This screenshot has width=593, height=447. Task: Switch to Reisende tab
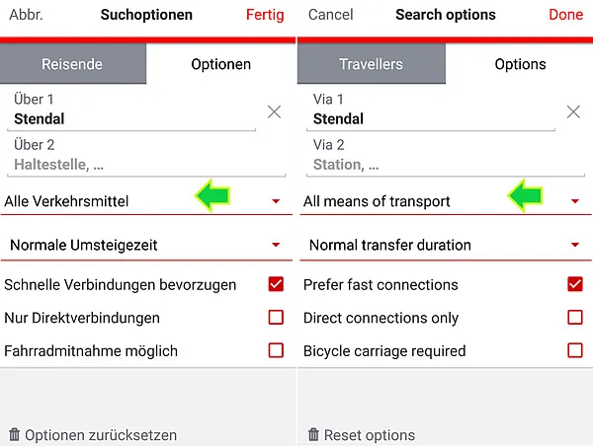72,64
